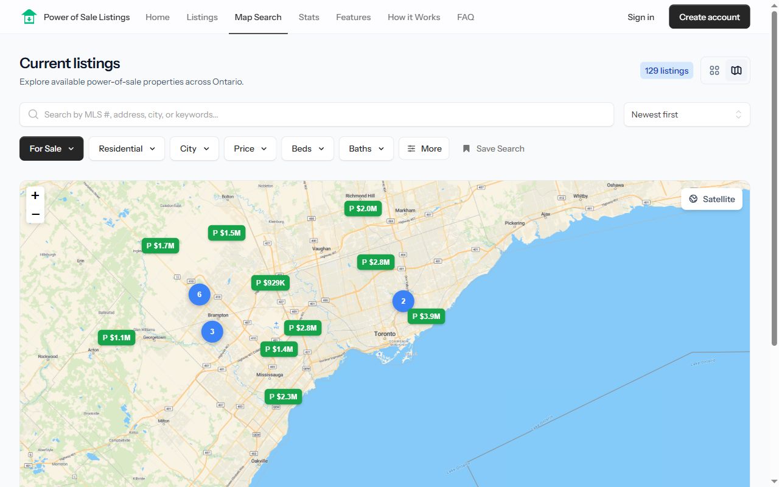This screenshot has height=487, width=779.
Task: Click the Toronto label on the map
Action: (x=385, y=334)
